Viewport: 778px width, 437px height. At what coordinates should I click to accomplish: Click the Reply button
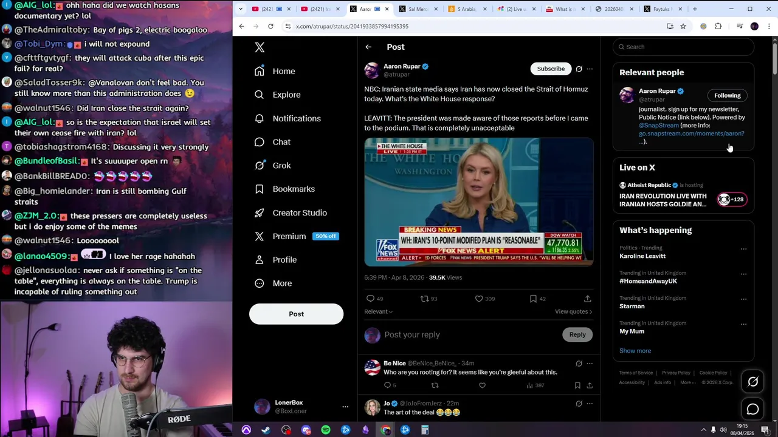pyautogui.click(x=577, y=334)
